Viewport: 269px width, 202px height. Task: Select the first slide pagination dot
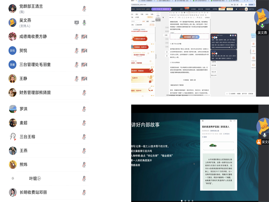pyautogui.click(x=182, y=201)
